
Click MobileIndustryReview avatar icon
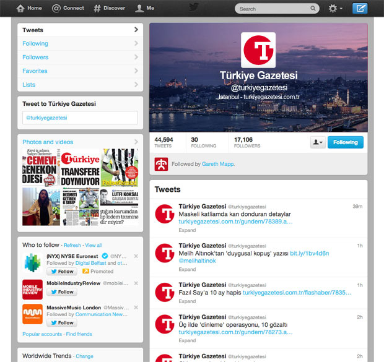32,290
